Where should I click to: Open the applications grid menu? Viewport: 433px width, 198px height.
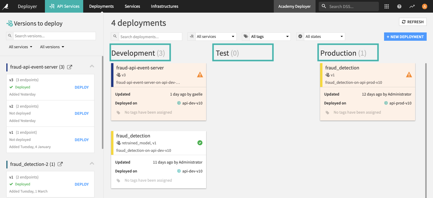pos(387,6)
